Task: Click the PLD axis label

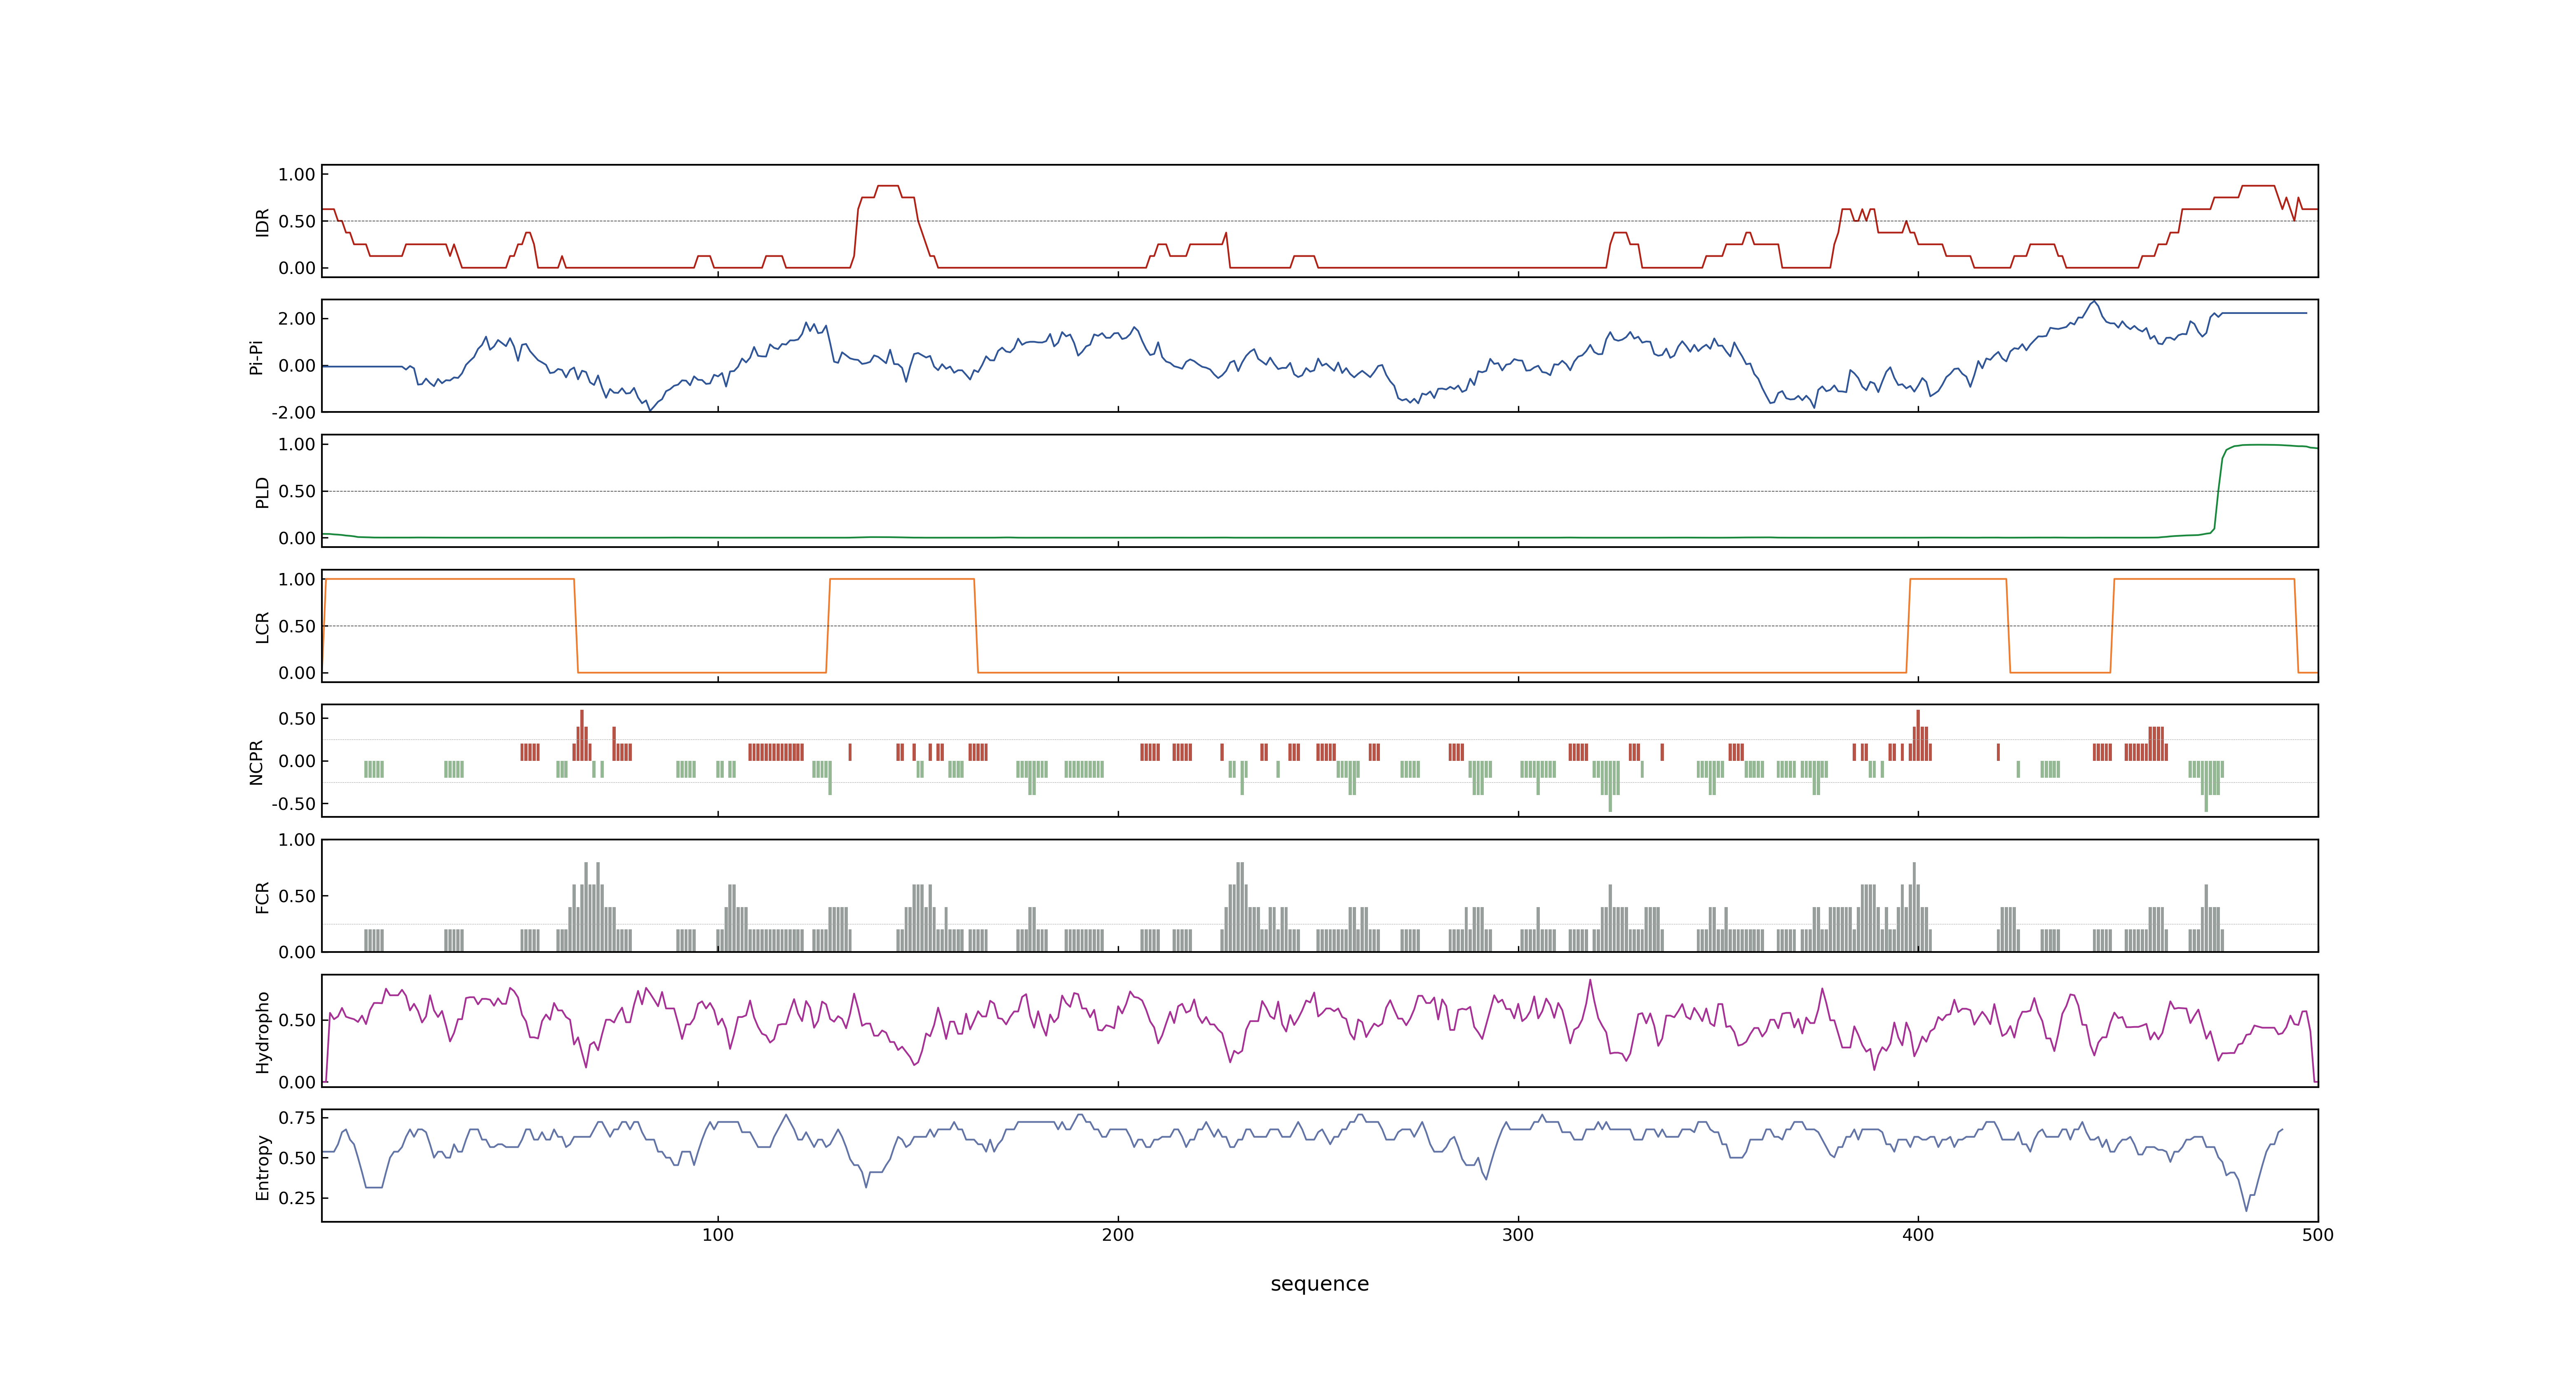Action: click(262, 491)
